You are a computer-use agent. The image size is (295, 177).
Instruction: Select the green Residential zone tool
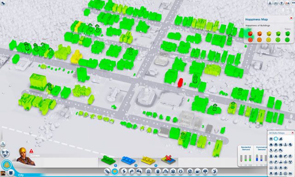point(108,160)
